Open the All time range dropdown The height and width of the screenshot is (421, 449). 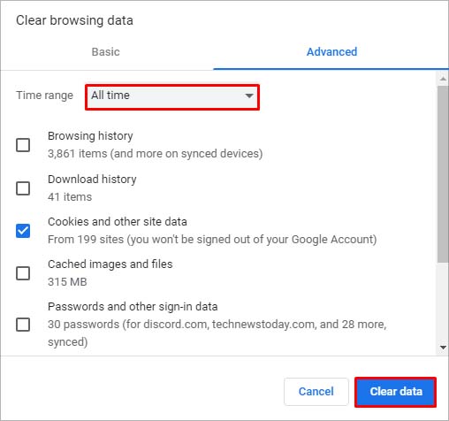coord(172,97)
